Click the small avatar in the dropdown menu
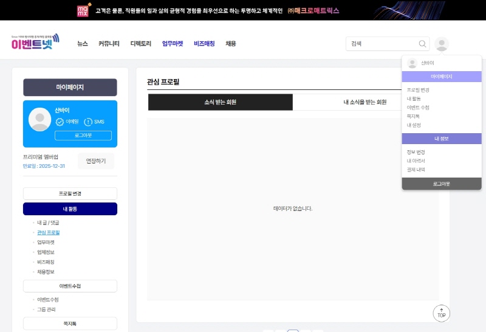Viewport: 486px width, 332px height. point(412,63)
